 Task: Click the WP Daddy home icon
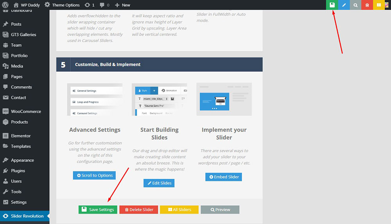[x=16, y=5]
